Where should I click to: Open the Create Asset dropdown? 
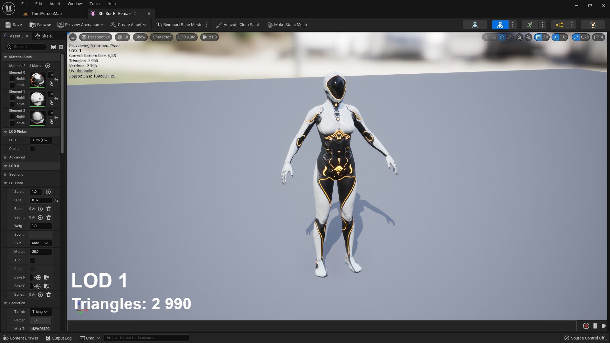coord(128,25)
